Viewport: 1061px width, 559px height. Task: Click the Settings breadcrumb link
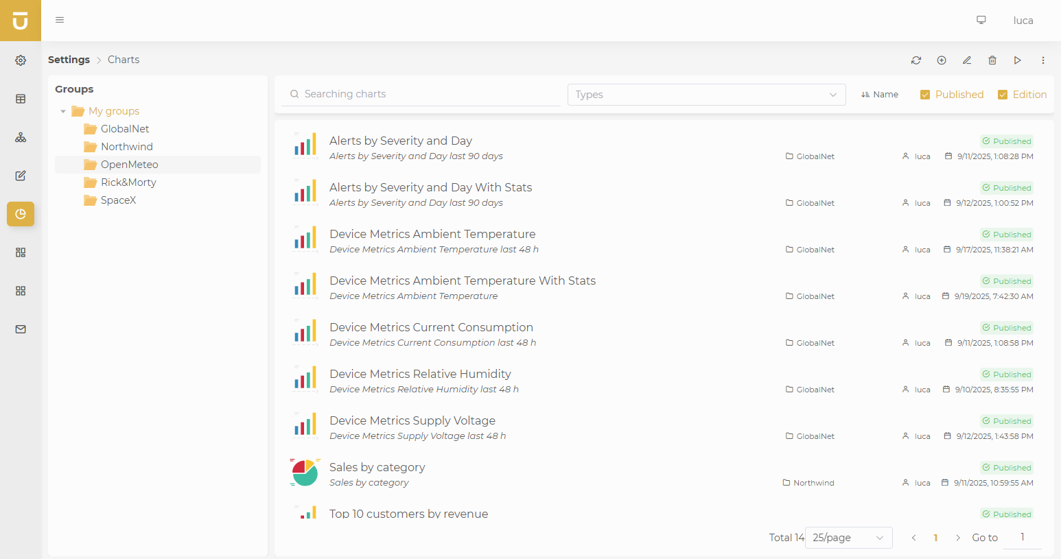coord(69,60)
